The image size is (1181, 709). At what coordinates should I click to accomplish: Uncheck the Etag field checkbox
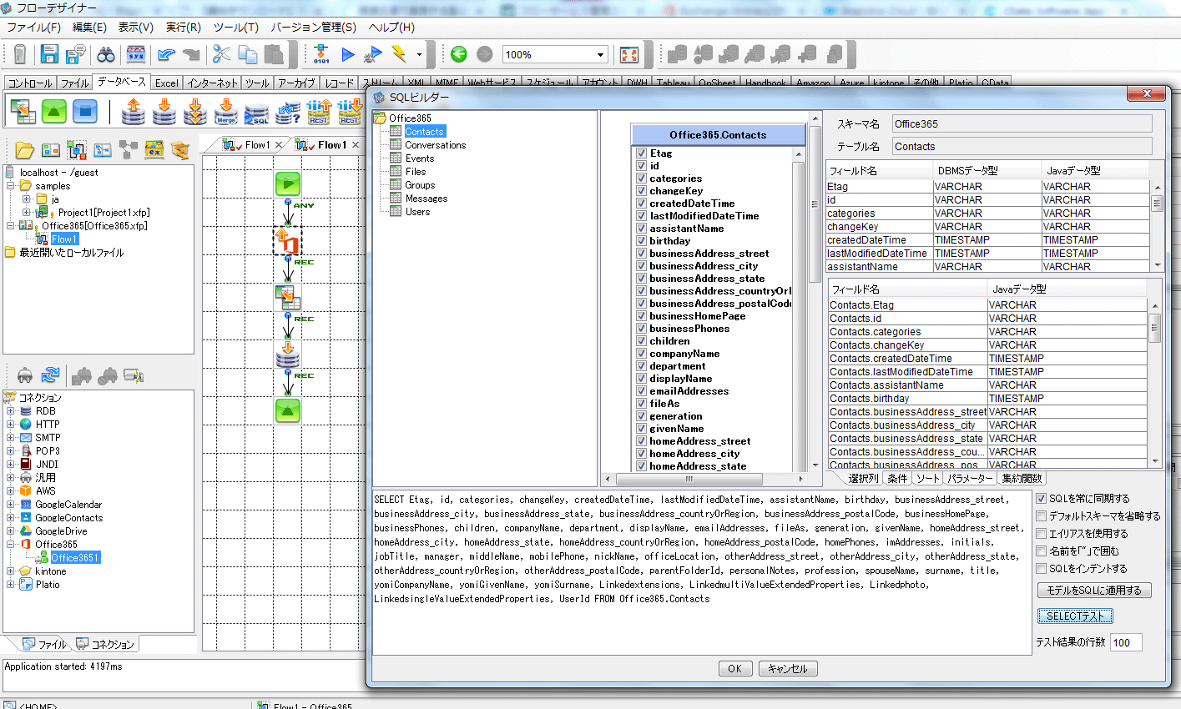(x=641, y=153)
